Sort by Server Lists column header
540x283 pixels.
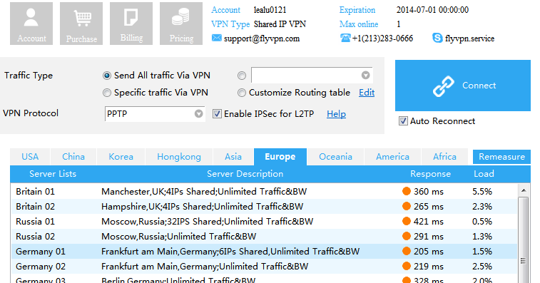pos(53,174)
